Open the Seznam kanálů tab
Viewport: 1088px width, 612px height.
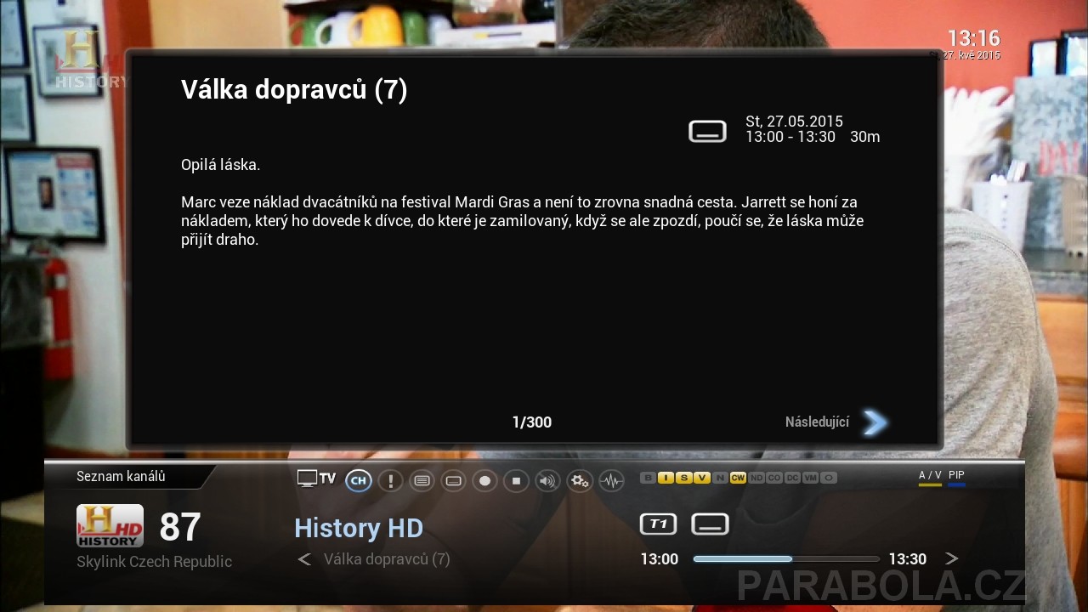pyautogui.click(x=121, y=477)
